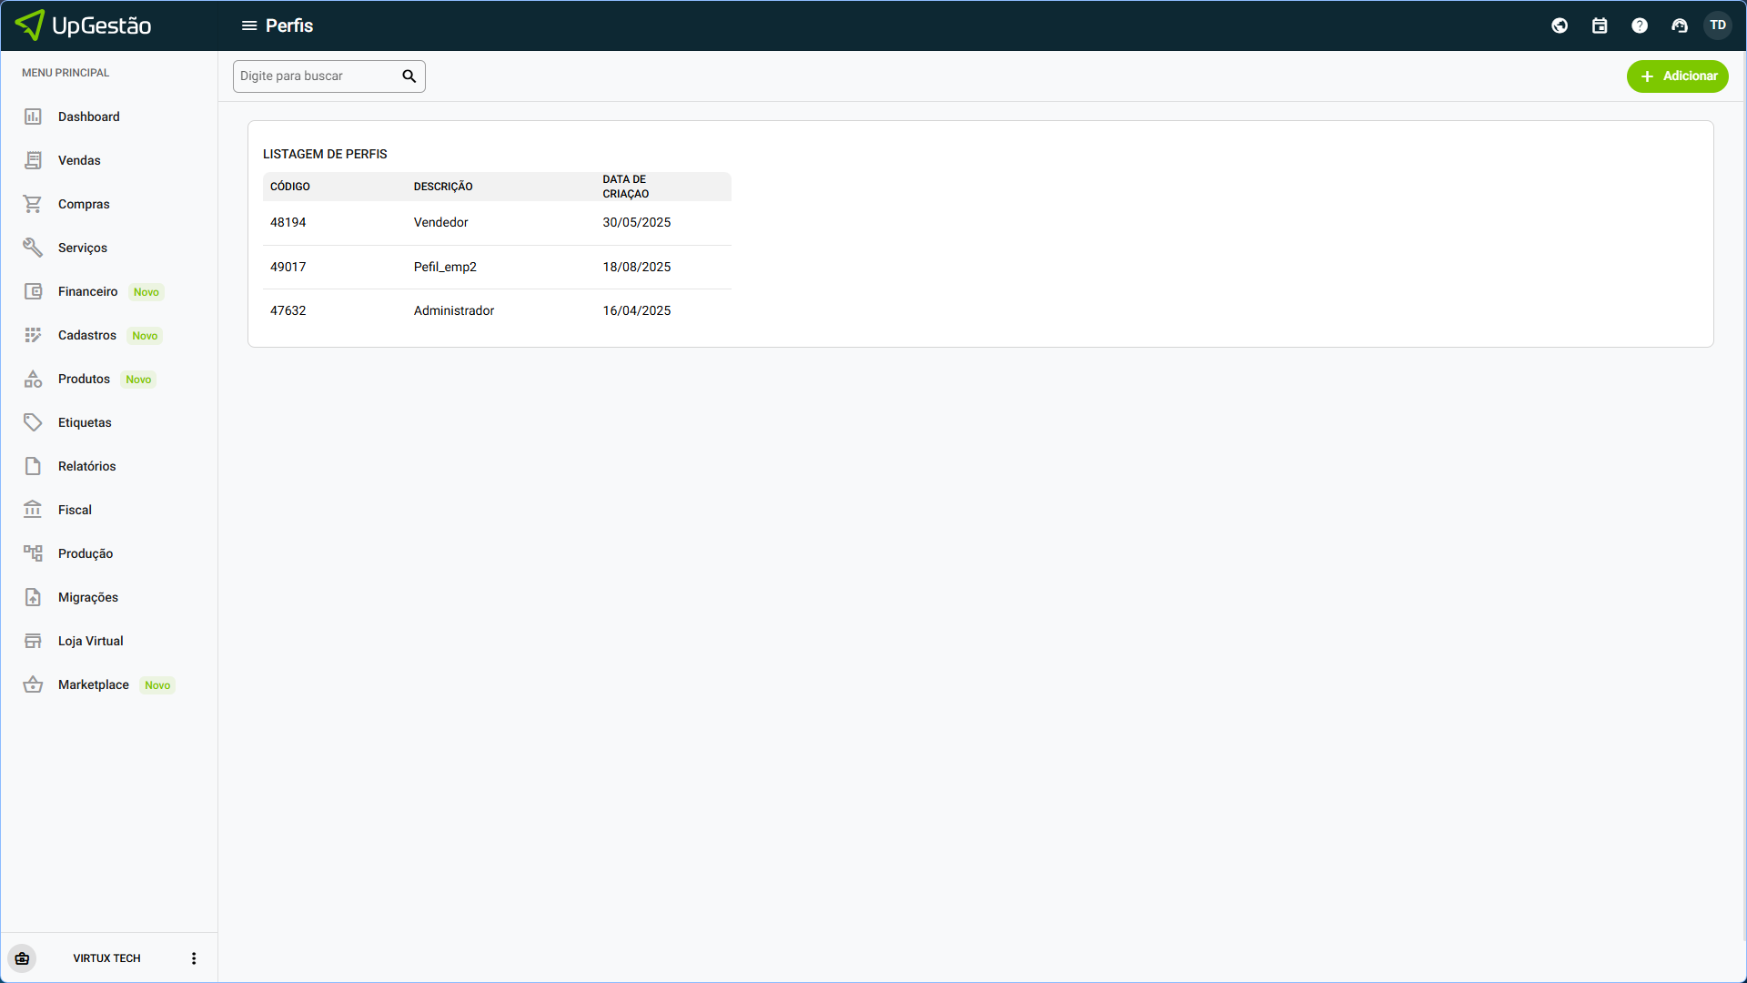Viewport: 1747px width, 983px height.
Task: Sort by the Código column header
Action: [290, 187]
